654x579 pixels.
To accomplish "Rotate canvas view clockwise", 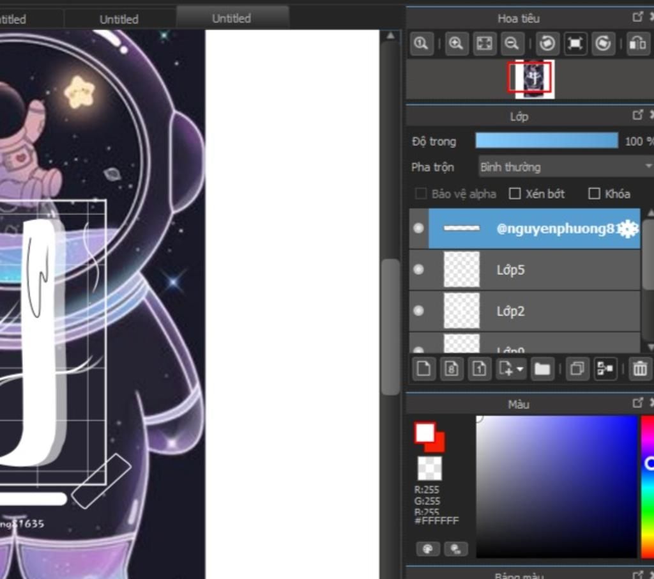I will point(603,43).
